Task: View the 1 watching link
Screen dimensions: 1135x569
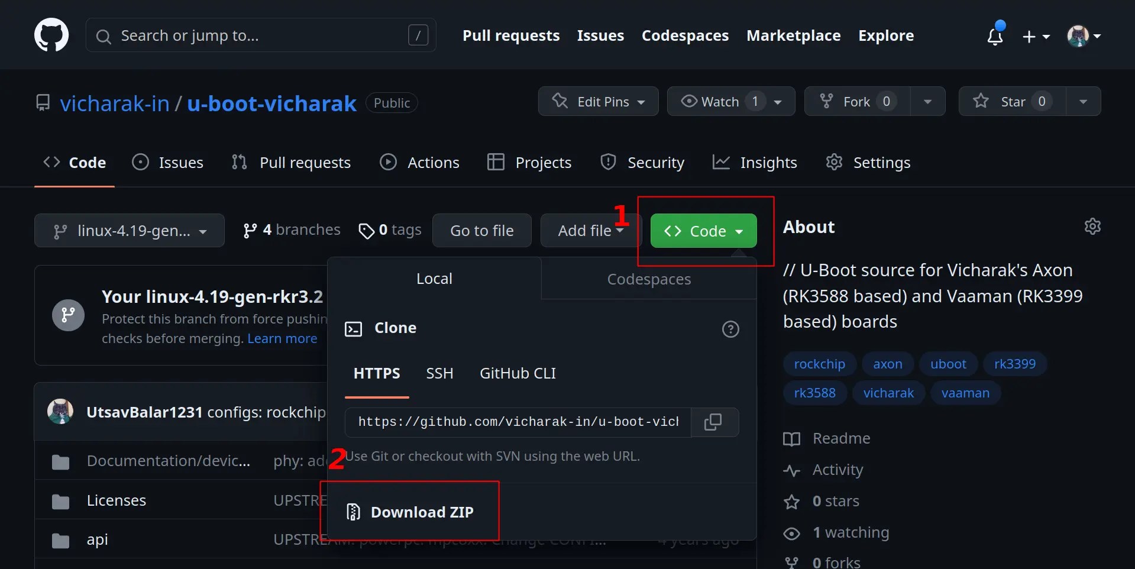Action: point(836,532)
